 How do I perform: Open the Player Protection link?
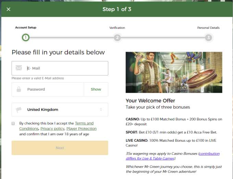82,129
